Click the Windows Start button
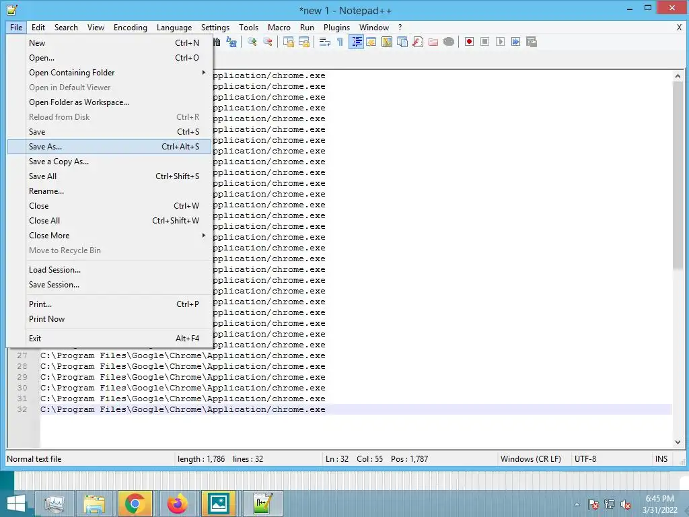Viewport: 689px width, 517px height. pos(16,504)
